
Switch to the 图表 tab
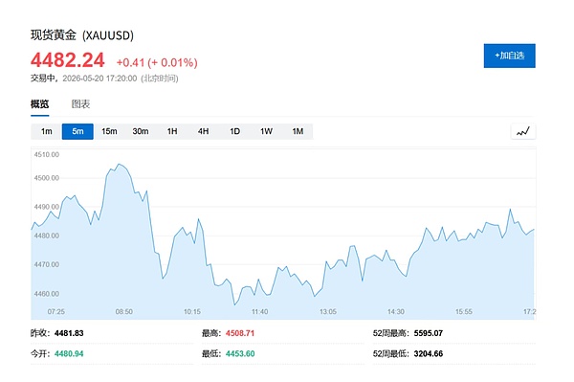(x=80, y=104)
